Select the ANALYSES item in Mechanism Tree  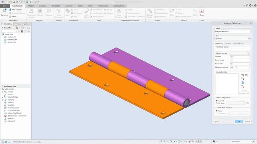click(x=11, y=118)
